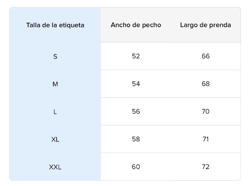Click chest width value 58
The image size is (248, 186).
[x=136, y=139]
